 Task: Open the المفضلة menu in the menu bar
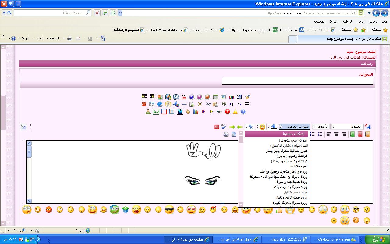point(347,22)
